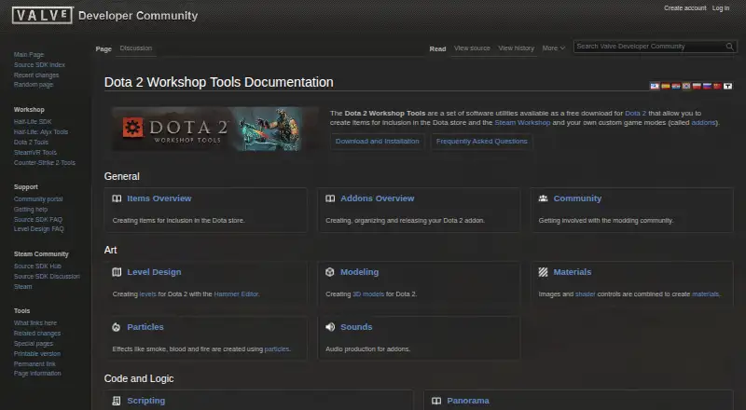Open Source SDK Discussion sidebar link
Viewport: 746px width, 410px height.
point(47,277)
